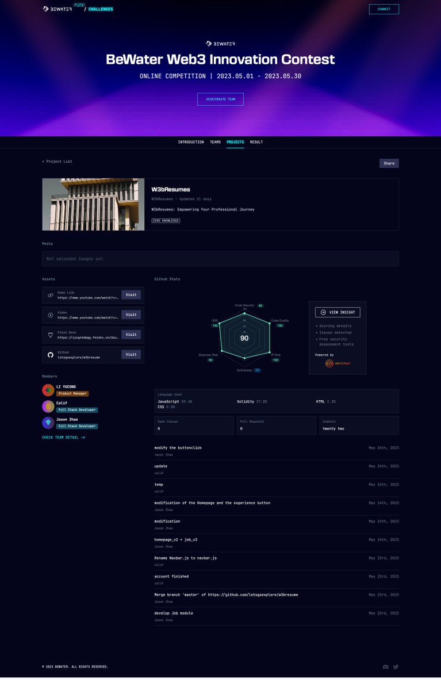The height and width of the screenshot is (690, 441).
Task: Click the BeWater logo in top navigation
Action: point(57,9)
